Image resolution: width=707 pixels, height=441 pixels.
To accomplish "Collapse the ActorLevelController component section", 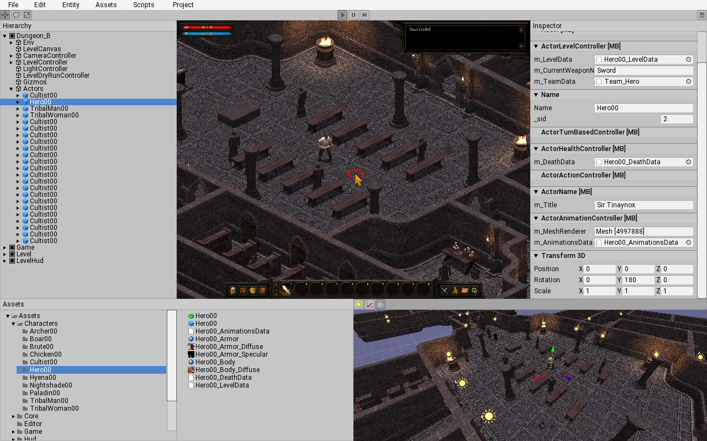I will [x=536, y=46].
